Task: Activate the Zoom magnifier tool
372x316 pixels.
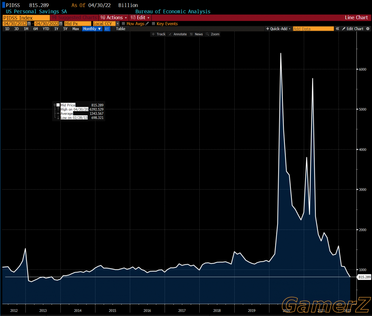Action: click(x=213, y=34)
